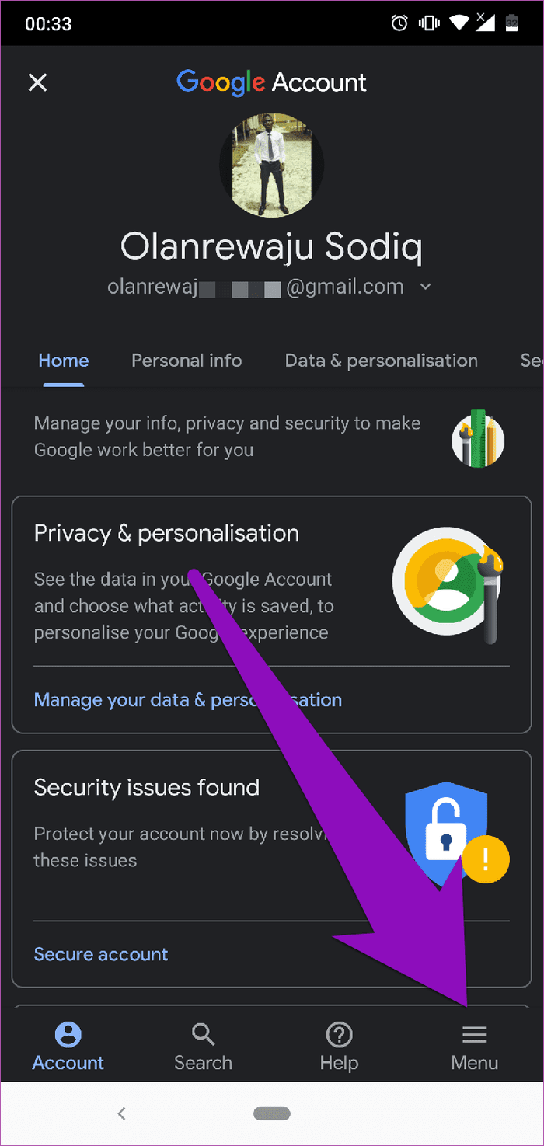Screen dimensions: 544x1146
Task: Tap the tools illustration beside Manage your info
Action: pyautogui.click(x=479, y=438)
